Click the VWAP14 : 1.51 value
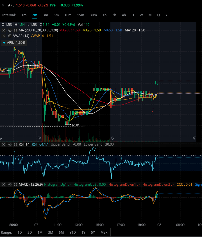Screen dimensions: 202x237 click(42, 36)
